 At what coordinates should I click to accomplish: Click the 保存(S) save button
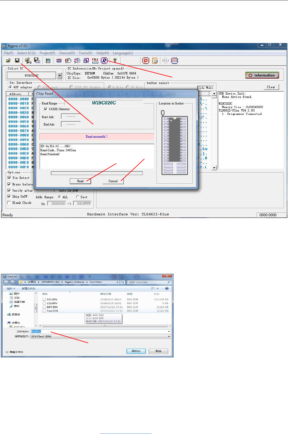pyautogui.click(x=136, y=351)
